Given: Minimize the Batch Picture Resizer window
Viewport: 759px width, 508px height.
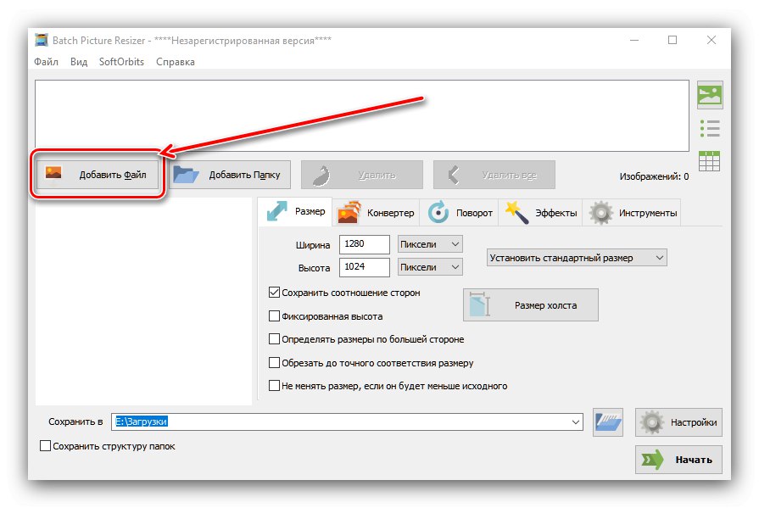Looking at the screenshot, I should [634, 40].
